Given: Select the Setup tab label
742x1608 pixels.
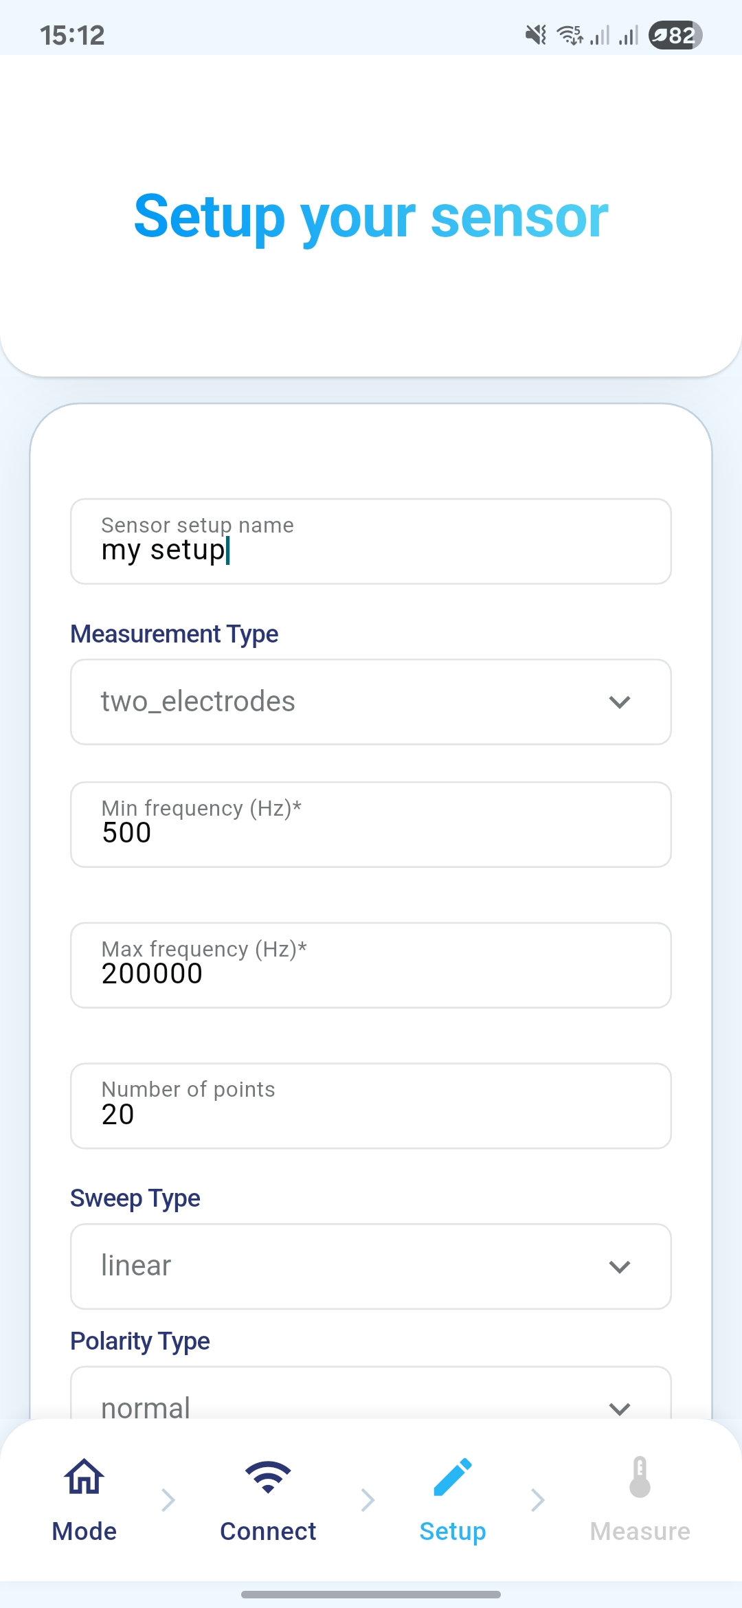Looking at the screenshot, I should pos(453,1531).
